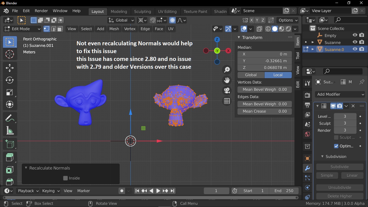
Task: Open the Tool sidebar tab
Action: click(298, 56)
